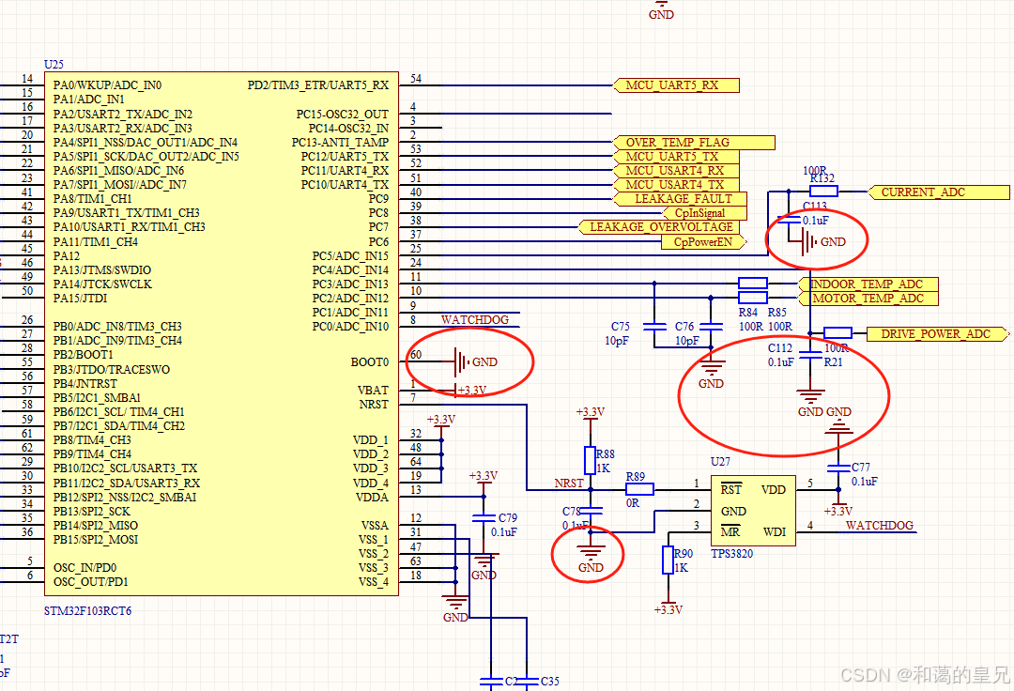
Task: Select capacitor C75 symbol
Action: pos(654,327)
